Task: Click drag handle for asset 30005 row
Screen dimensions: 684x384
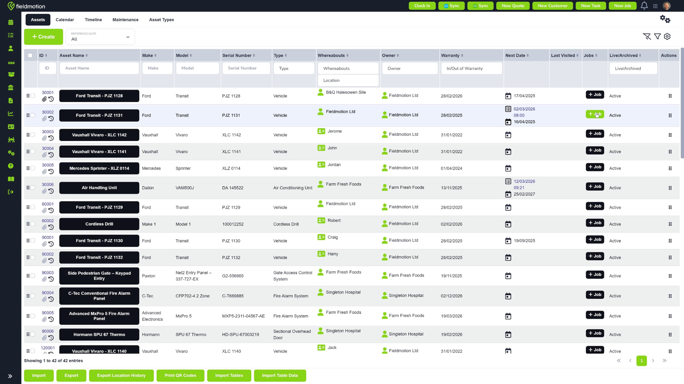Action: pos(28,168)
